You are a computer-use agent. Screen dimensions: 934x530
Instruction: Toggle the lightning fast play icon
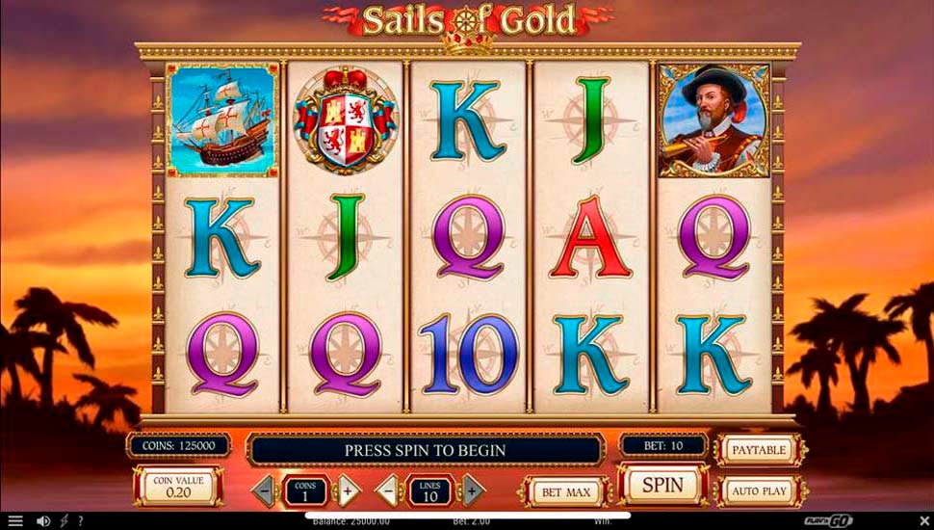click(64, 521)
